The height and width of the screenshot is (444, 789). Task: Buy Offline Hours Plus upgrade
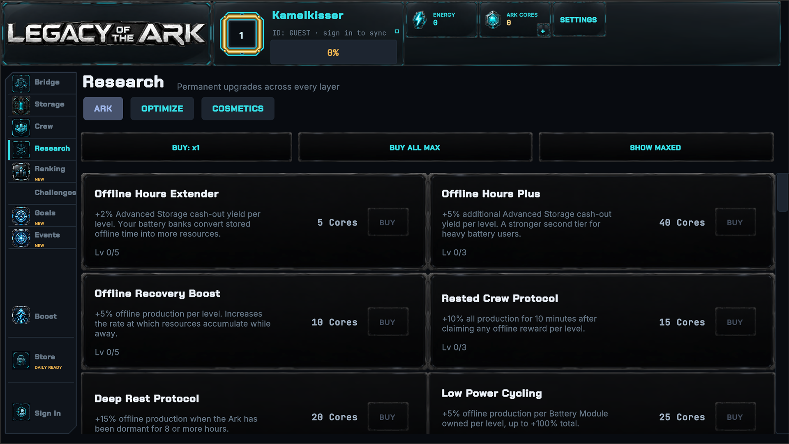click(x=735, y=222)
